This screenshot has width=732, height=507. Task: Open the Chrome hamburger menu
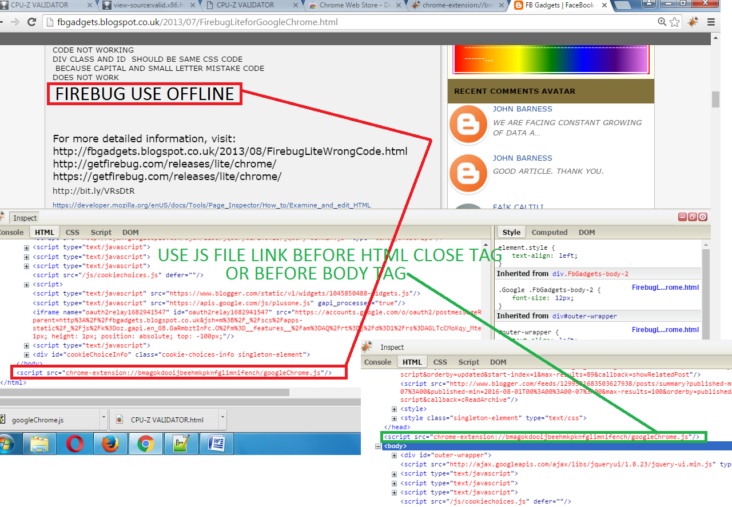pos(711,22)
